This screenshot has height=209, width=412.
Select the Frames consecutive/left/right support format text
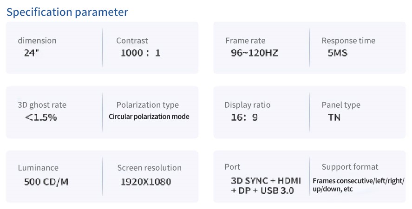[x=359, y=181]
